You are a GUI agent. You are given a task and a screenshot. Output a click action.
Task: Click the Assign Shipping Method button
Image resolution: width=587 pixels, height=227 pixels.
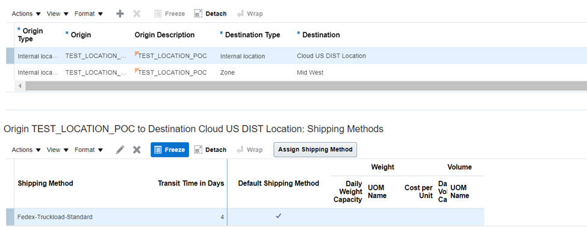pyautogui.click(x=315, y=150)
